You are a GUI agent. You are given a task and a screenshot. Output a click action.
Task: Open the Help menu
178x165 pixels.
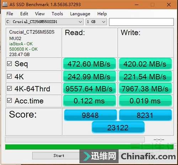102,14
